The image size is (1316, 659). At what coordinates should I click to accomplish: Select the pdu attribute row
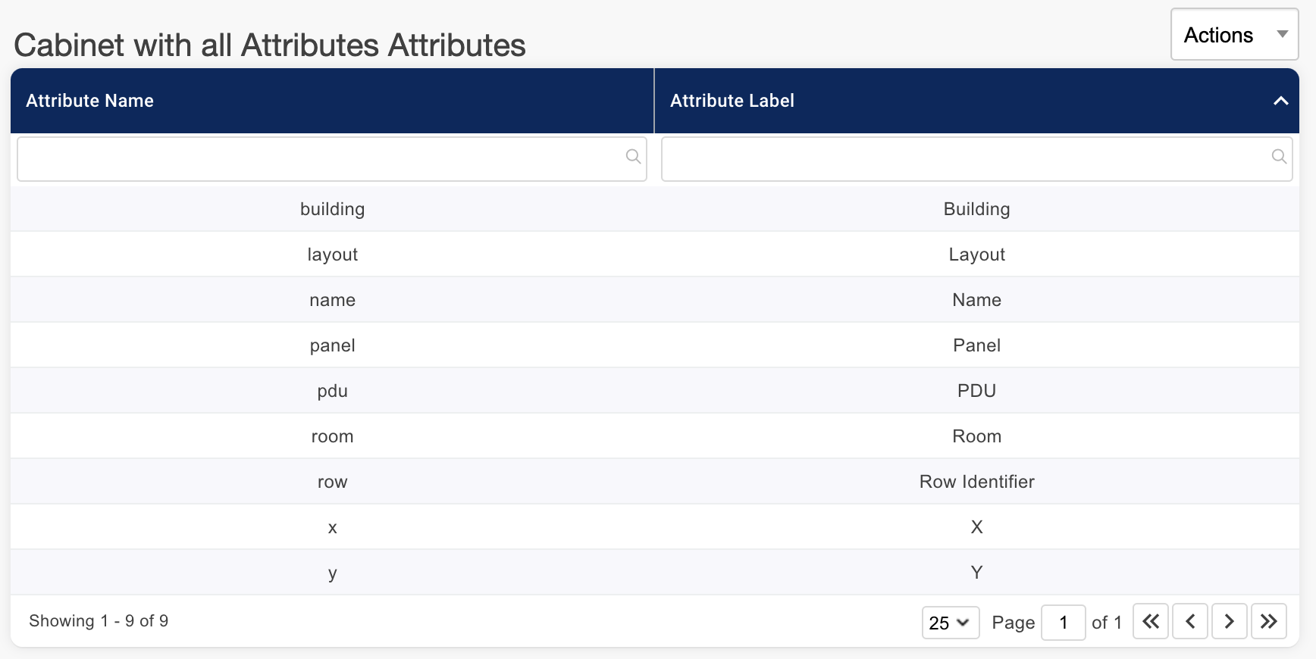(332, 391)
